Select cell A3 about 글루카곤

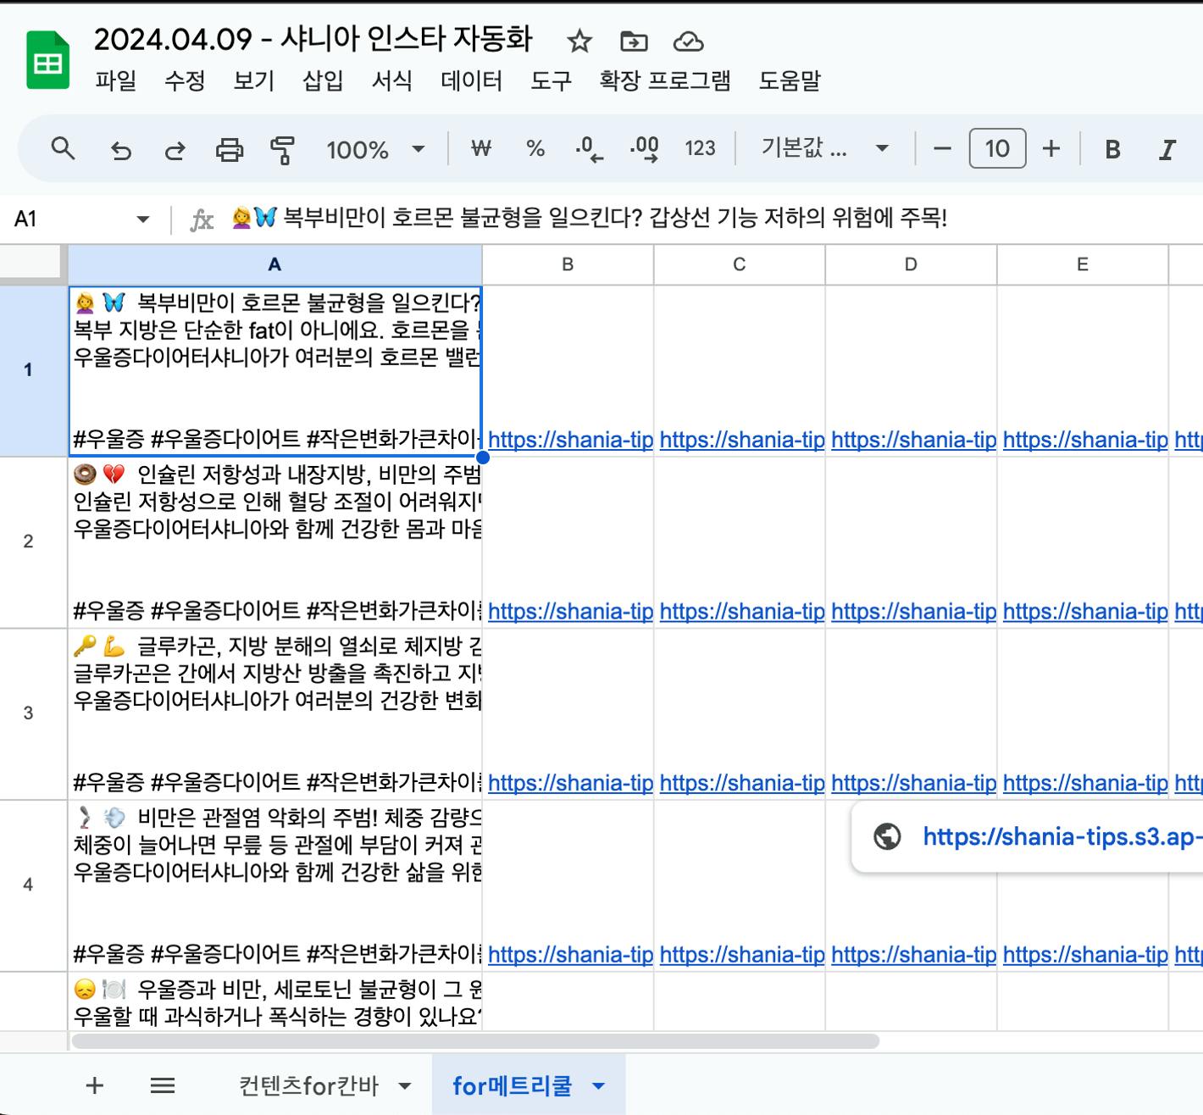pyautogui.click(x=275, y=713)
